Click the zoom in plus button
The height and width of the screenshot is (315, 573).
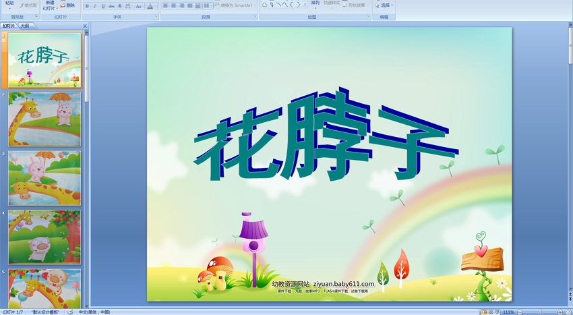(560, 312)
